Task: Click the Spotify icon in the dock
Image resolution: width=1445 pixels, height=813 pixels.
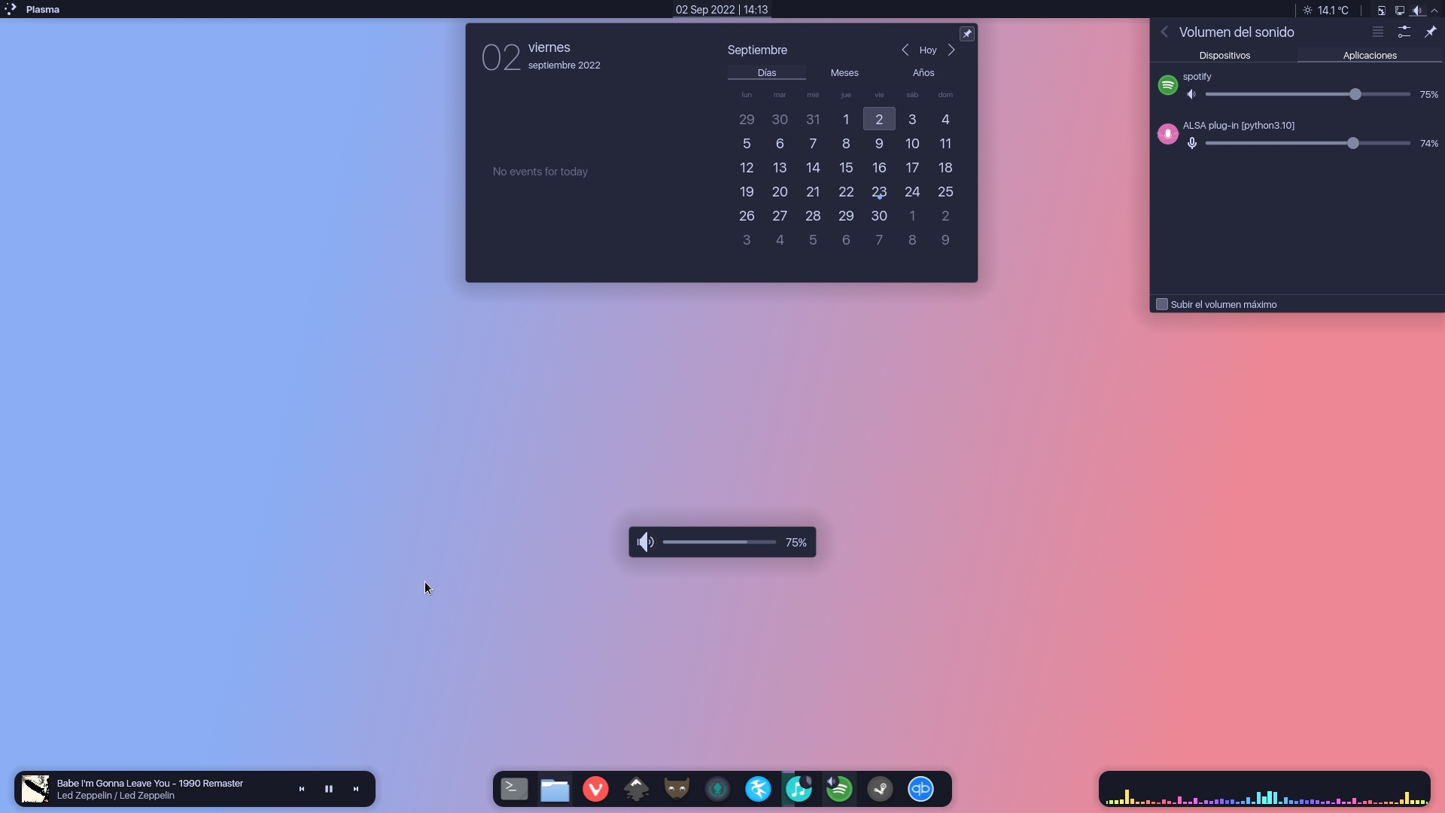Action: tap(839, 789)
